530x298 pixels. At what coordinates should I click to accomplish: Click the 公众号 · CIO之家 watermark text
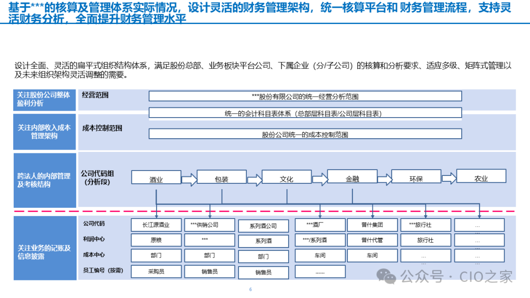click(x=456, y=277)
